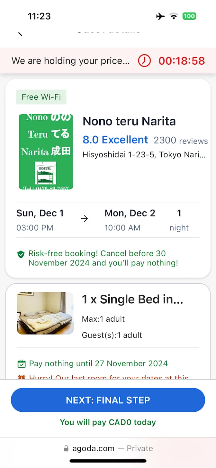Tap the arrow between check-in and check-out dates
Viewport: 216px width, 468px height.
point(85,219)
